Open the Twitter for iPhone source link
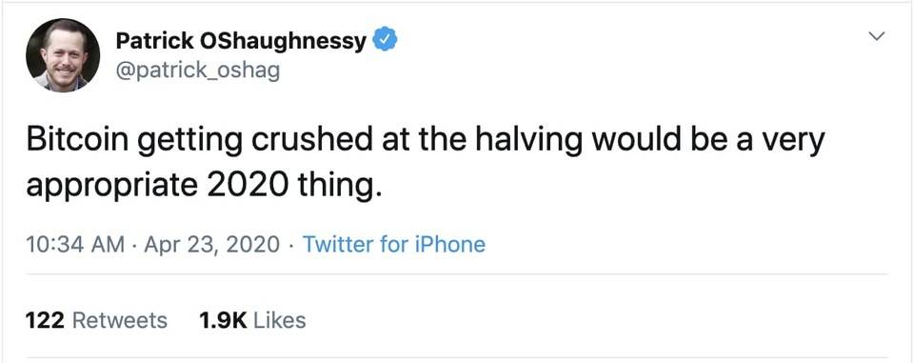 [x=394, y=244]
